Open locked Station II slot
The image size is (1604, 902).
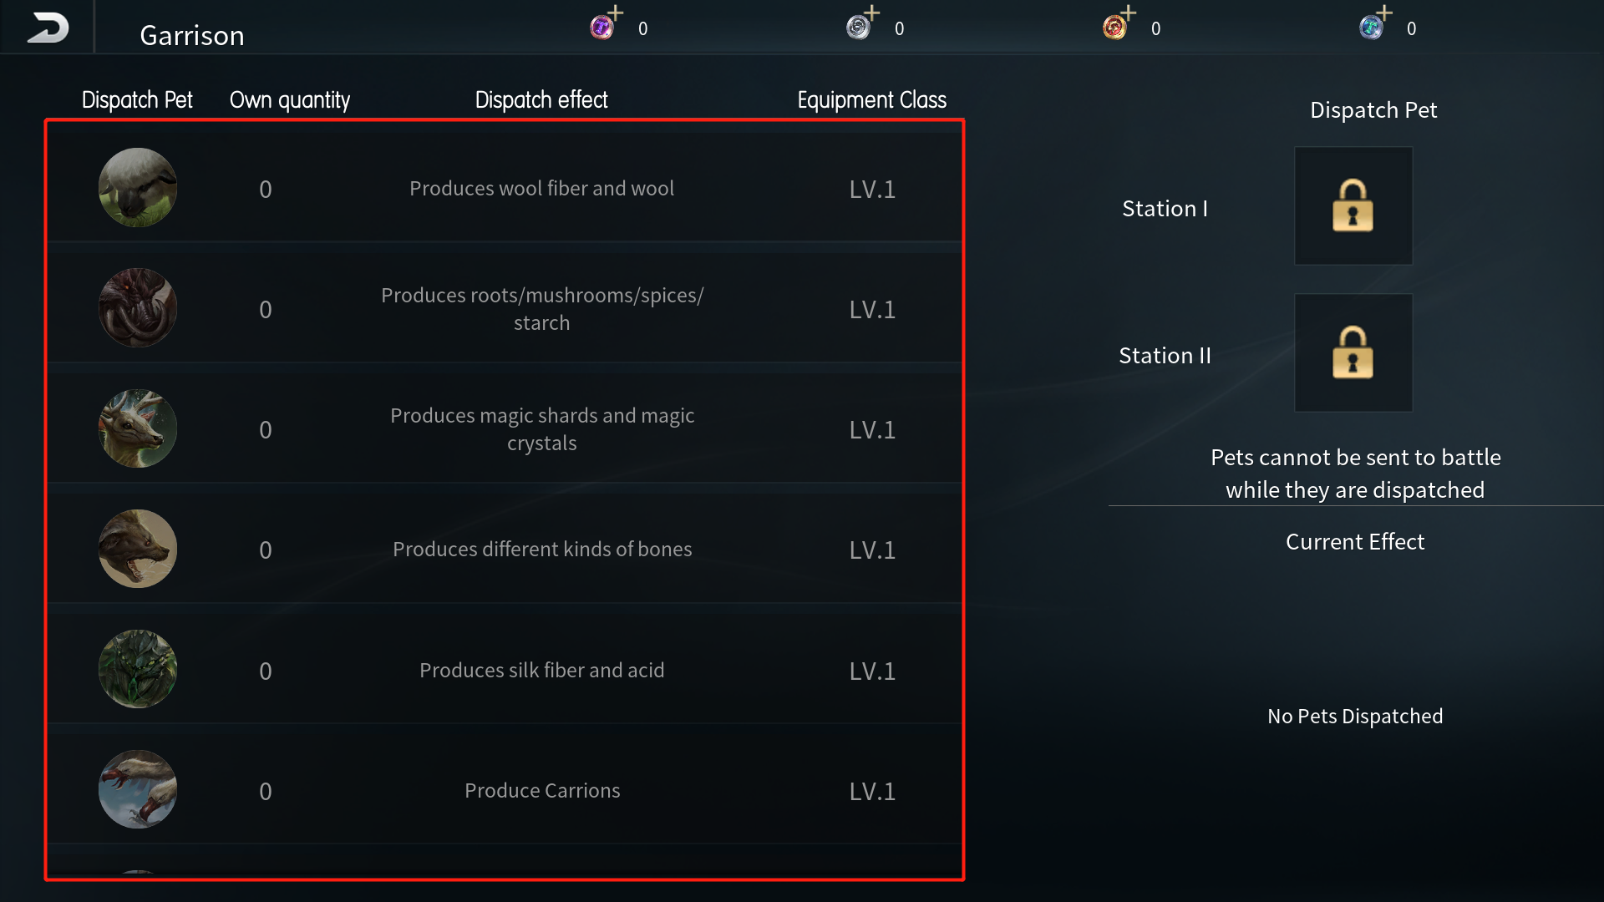[1353, 352]
